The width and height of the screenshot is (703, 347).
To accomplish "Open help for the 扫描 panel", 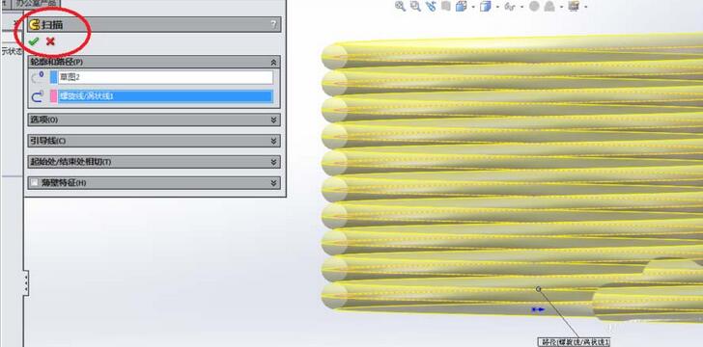I will tap(273, 25).
